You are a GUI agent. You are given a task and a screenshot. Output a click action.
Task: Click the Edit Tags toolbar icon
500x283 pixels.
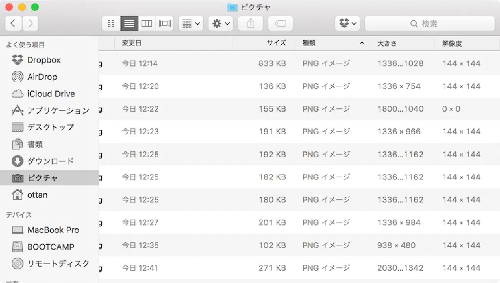click(280, 23)
